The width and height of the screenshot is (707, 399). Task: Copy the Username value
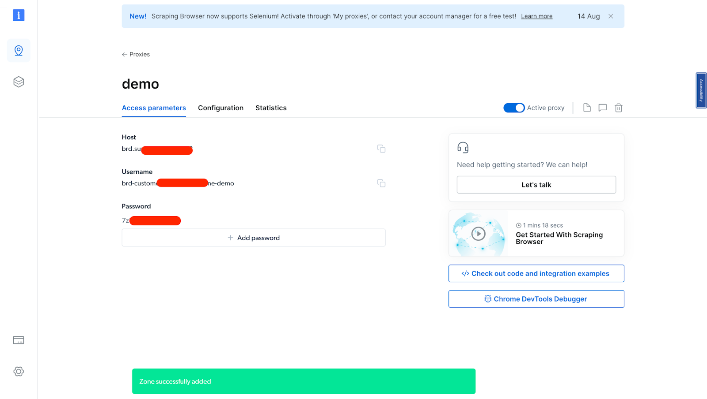pos(381,183)
